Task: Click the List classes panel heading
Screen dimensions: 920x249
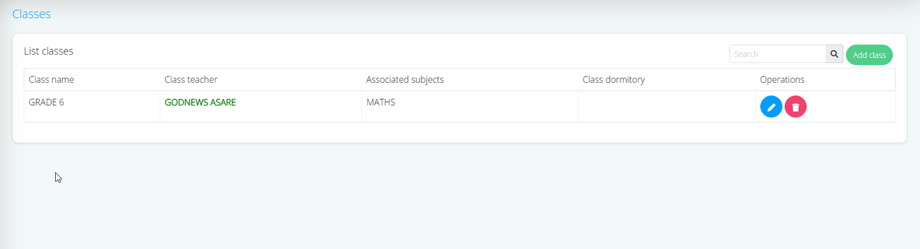Action: (x=49, y=51)
